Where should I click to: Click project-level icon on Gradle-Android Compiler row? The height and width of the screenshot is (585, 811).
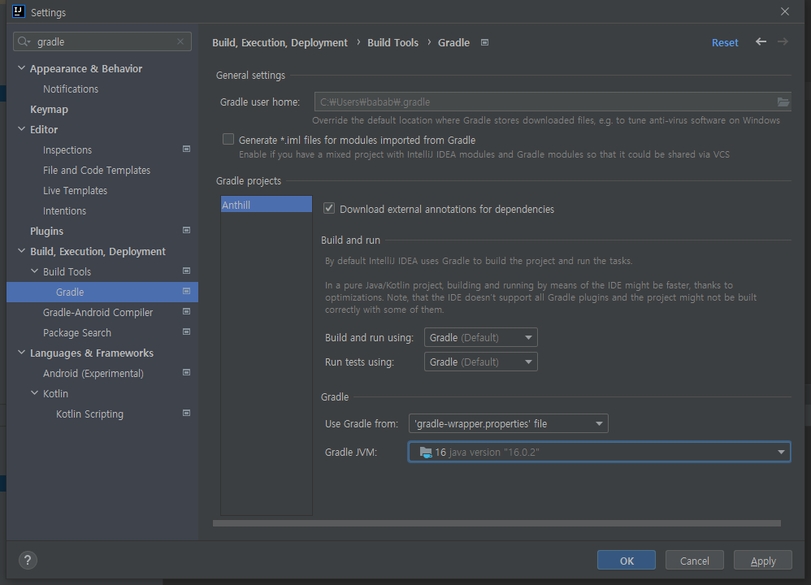point(187,311)
